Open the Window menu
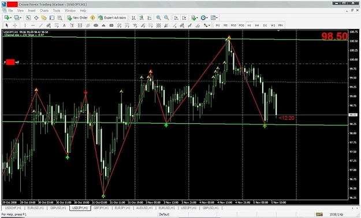361x218 pixels. click(70, 10)
